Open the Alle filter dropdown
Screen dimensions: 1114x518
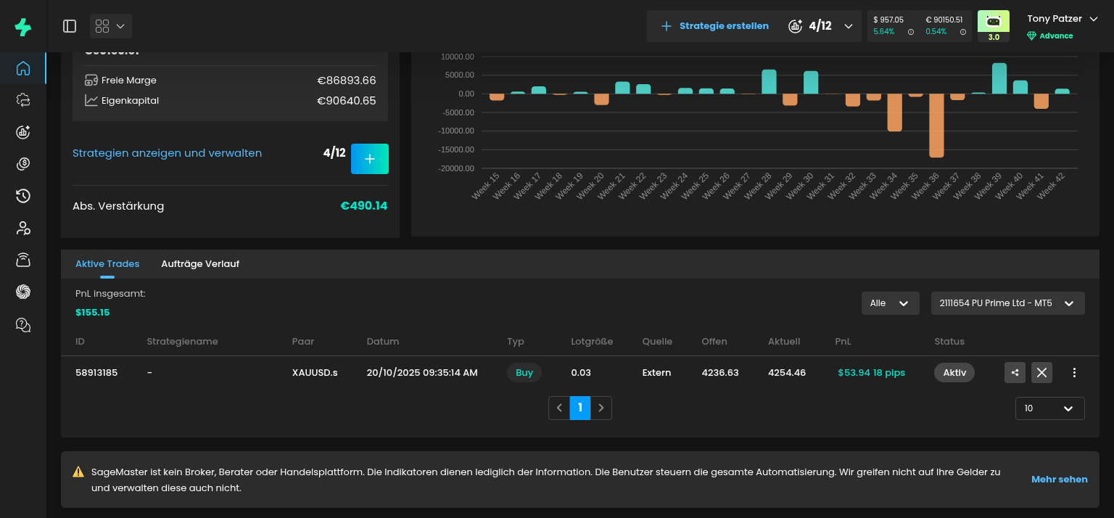click(890, 303)
